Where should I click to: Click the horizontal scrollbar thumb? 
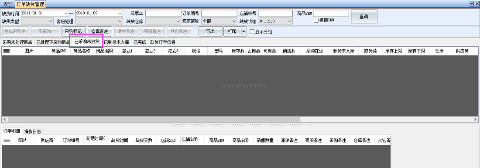[x=154, y=119]
